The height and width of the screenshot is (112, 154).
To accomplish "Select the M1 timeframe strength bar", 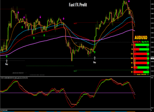I will (141, 45).
